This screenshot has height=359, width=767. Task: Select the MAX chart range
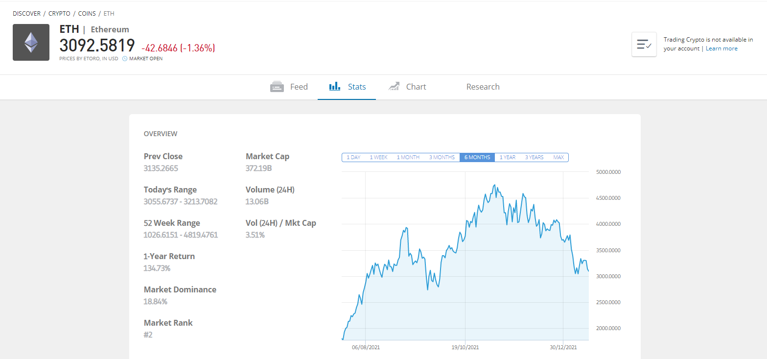pyautogui.click(x=558, y=157)
